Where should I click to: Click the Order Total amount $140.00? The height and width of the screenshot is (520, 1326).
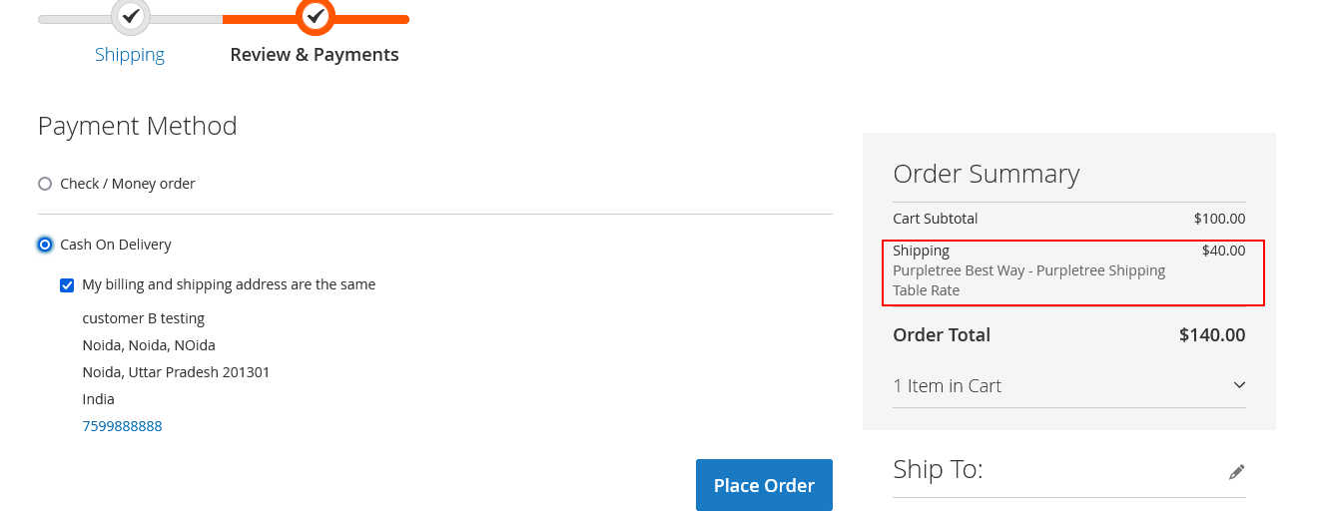coord(1212,335)
